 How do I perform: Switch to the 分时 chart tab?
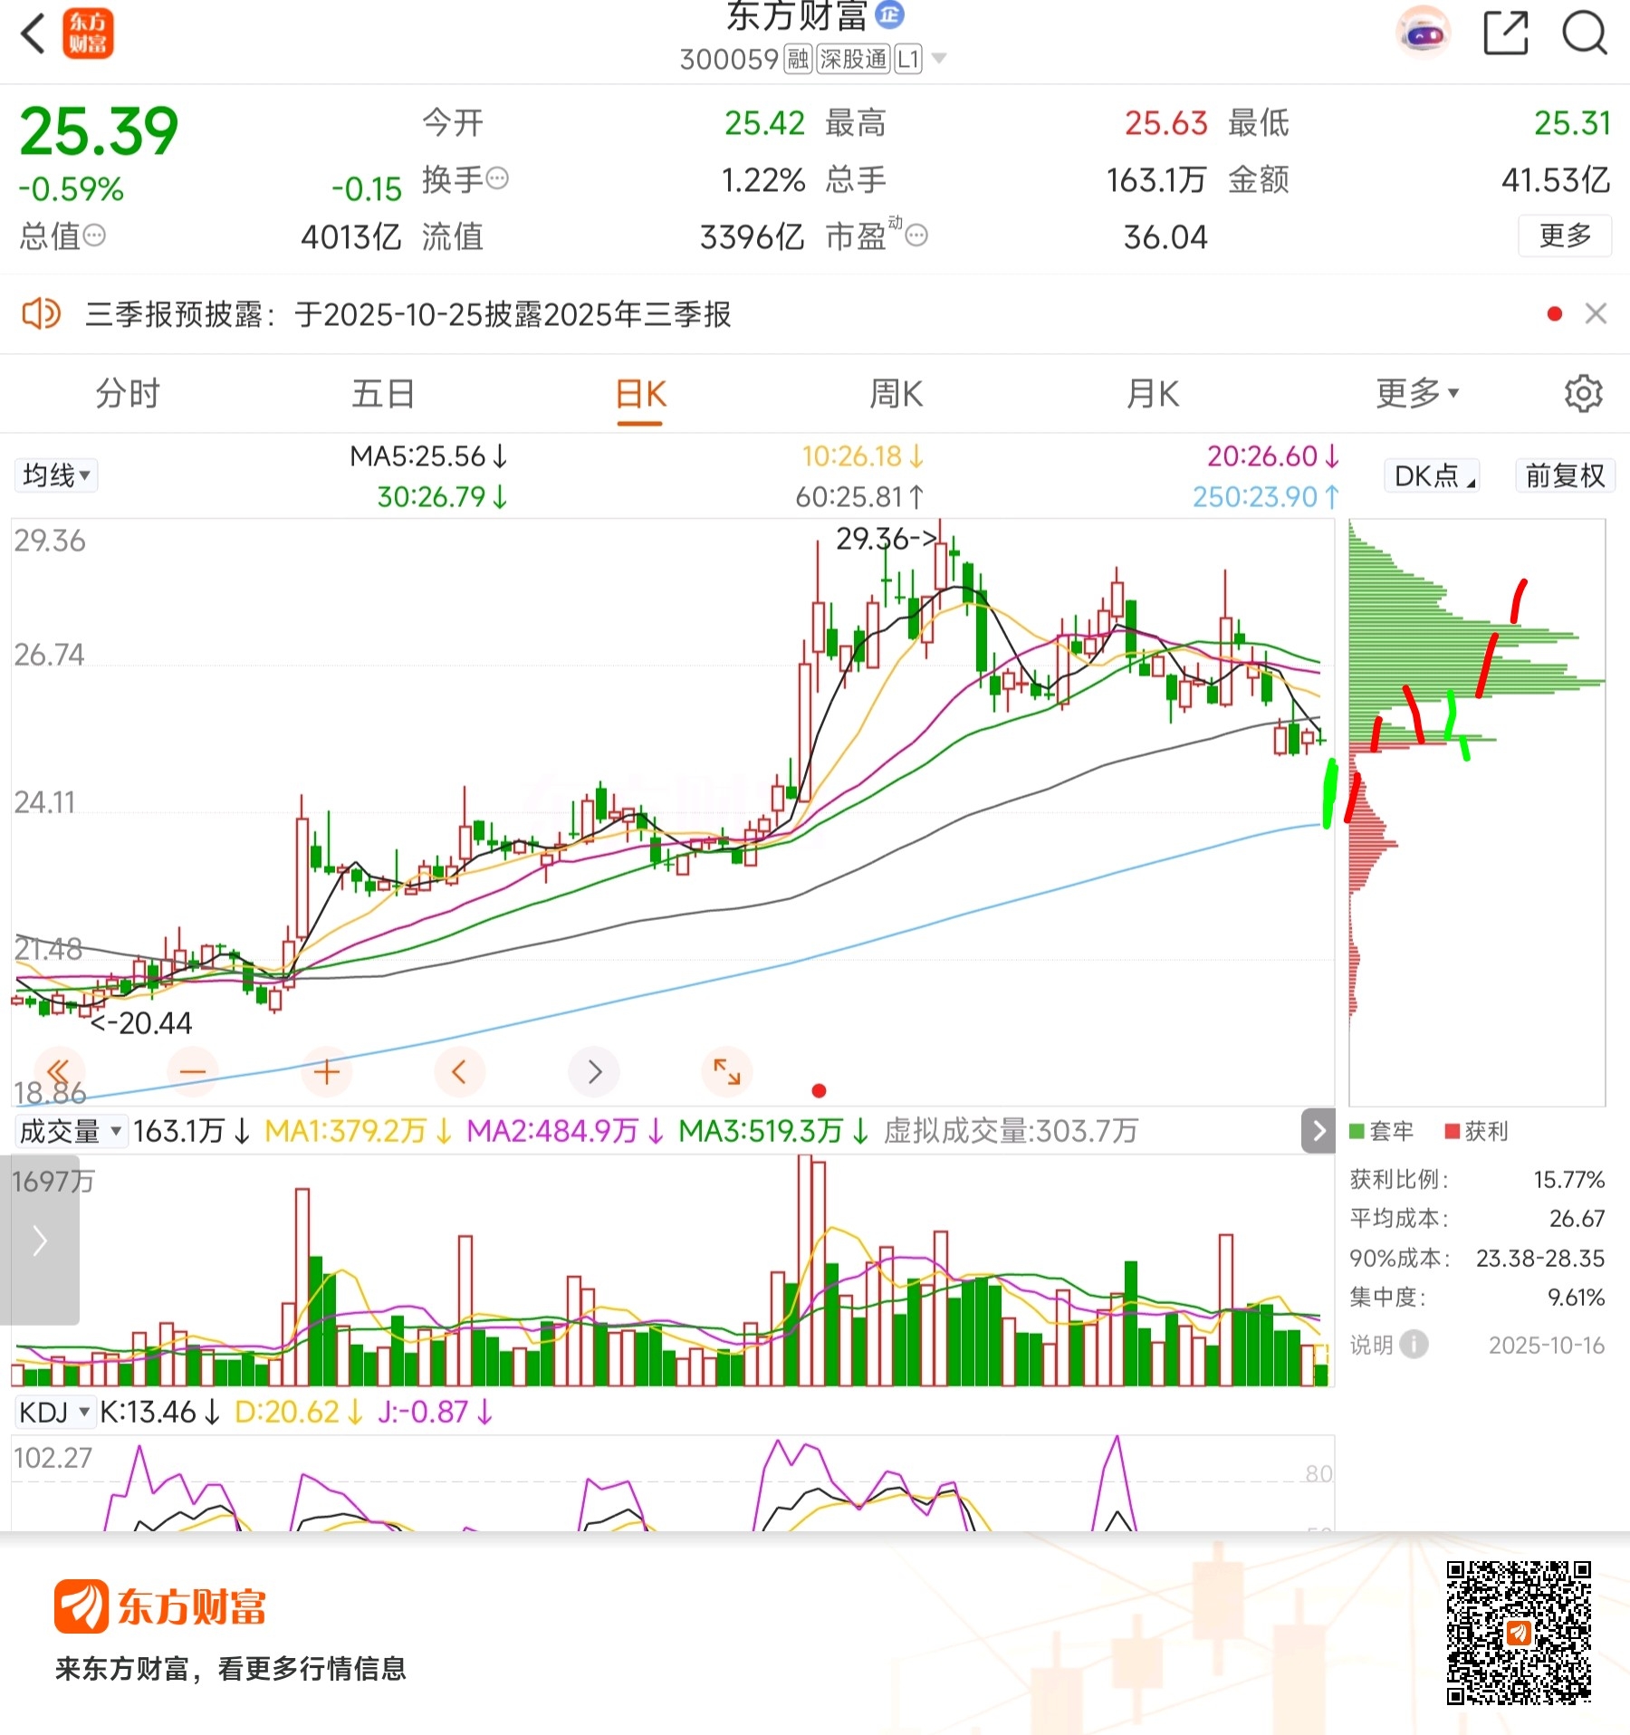pyautogui.click(x=128, y=394)
